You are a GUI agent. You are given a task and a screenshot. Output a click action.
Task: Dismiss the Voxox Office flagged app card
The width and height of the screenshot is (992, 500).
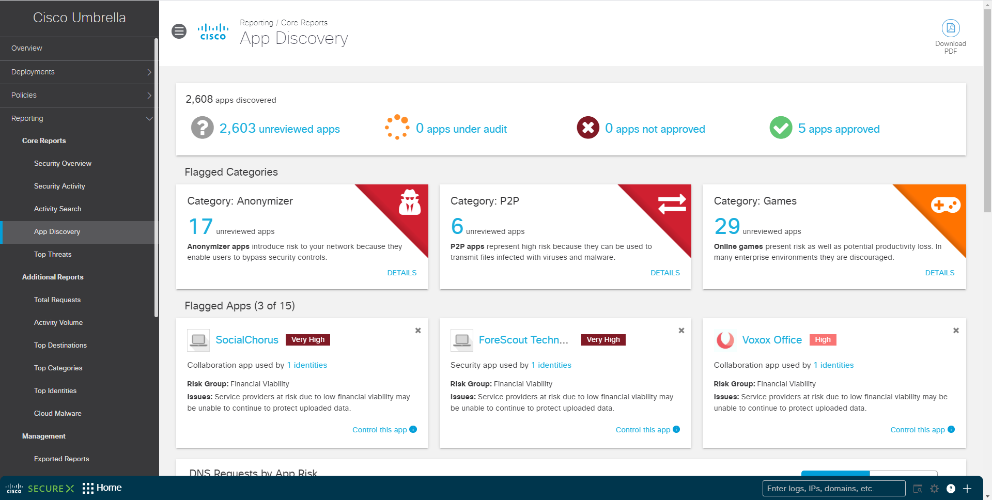click(956, 331)
